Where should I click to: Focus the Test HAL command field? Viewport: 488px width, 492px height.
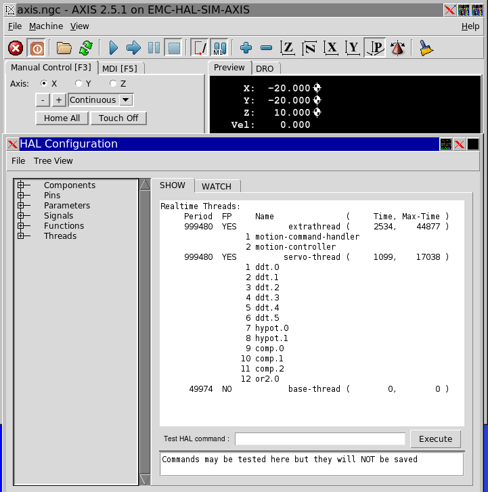319,439
